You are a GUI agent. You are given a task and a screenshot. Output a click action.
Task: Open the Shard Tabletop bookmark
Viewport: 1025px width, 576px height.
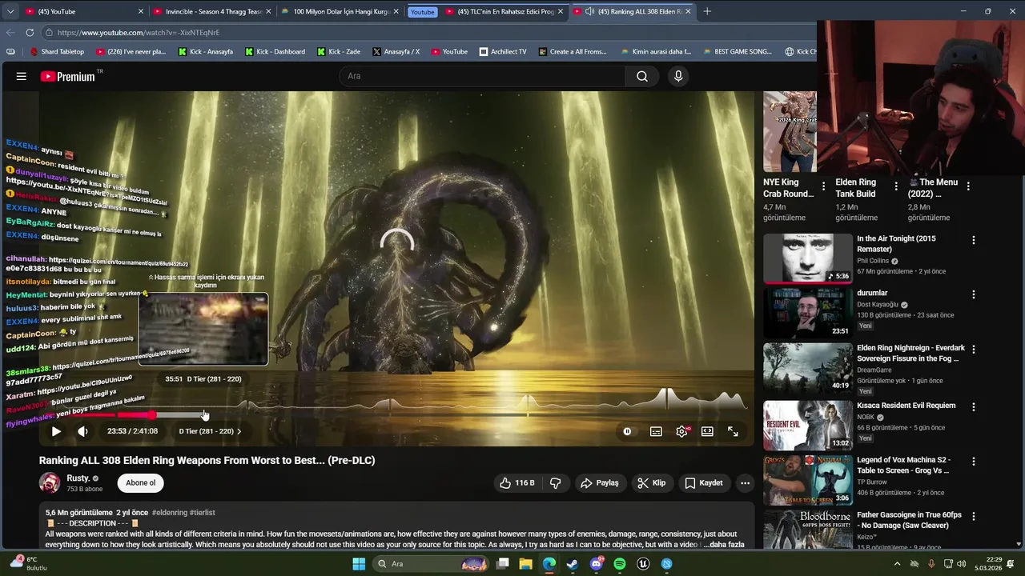pyautogui.click(x=57, y=52)
